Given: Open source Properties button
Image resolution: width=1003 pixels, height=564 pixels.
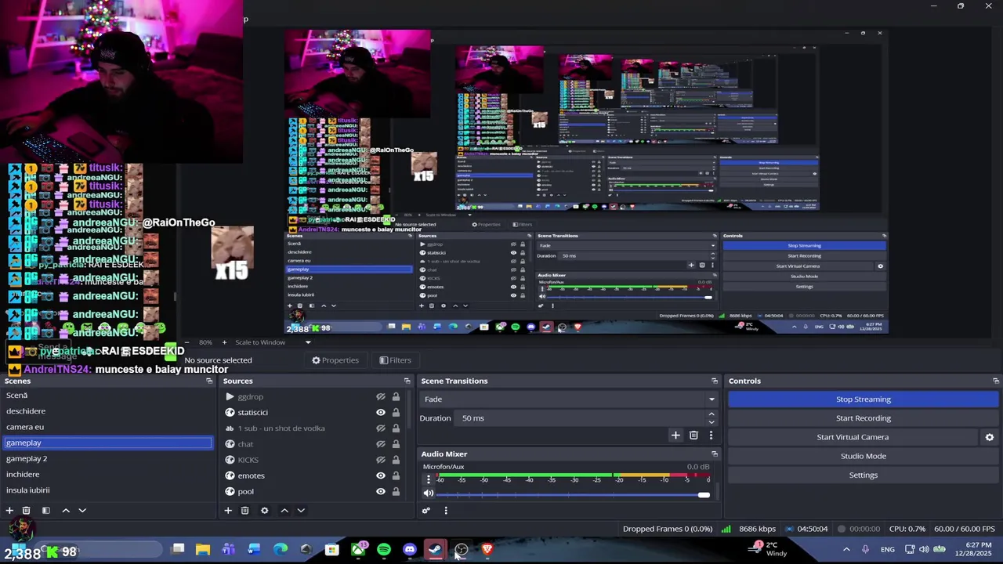Looking at the screenshot, I should (335, 360).
